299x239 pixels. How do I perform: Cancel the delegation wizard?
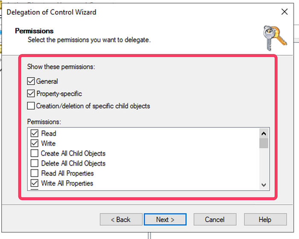(215, 219)
